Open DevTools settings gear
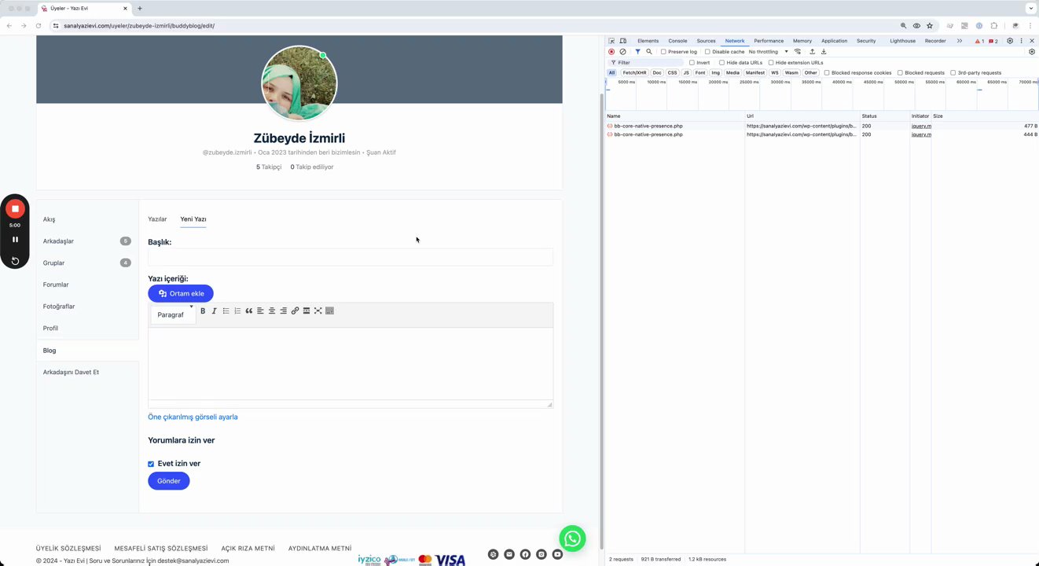Screen dimensions: 1039x566 (x=1010, y=41)
